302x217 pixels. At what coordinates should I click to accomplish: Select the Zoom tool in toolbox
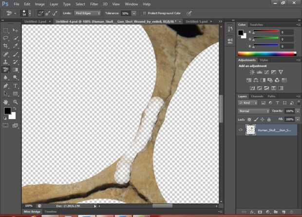click(15, 102)
